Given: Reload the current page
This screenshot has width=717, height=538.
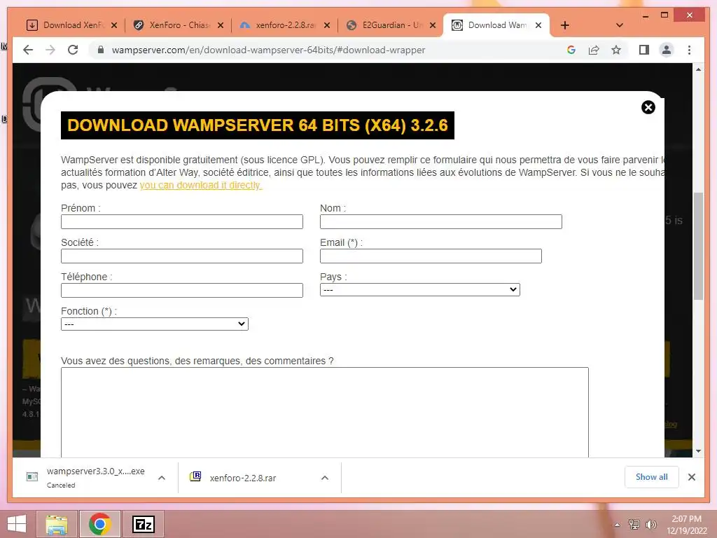Looking at the screenshot, I should 73,50.
